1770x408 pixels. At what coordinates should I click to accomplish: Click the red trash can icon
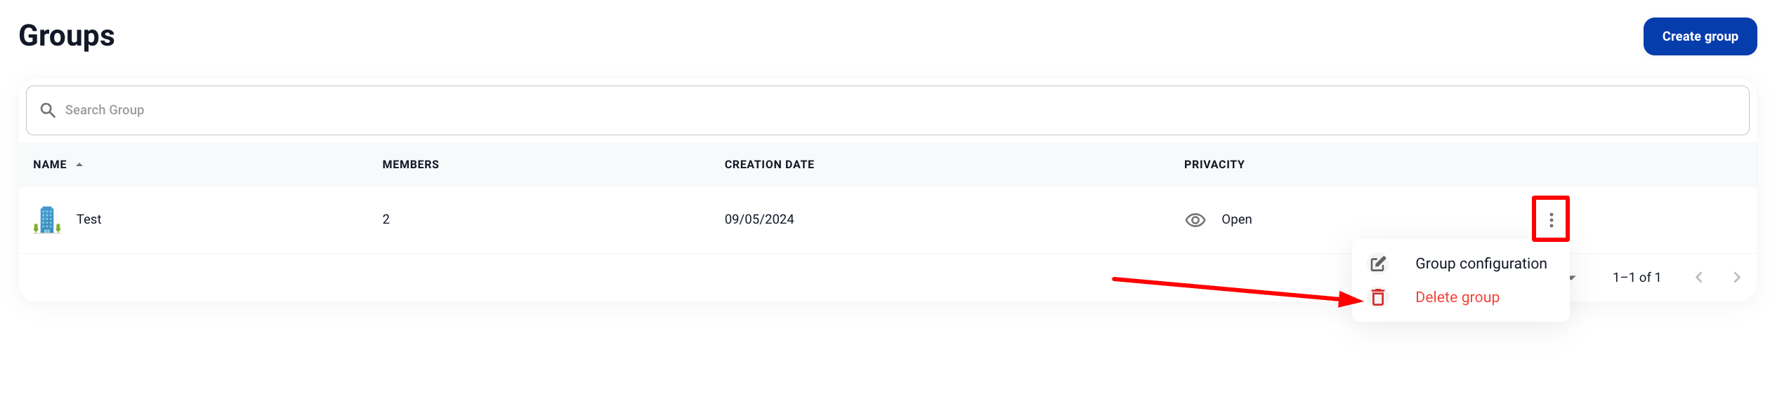tap(1378, 298)
